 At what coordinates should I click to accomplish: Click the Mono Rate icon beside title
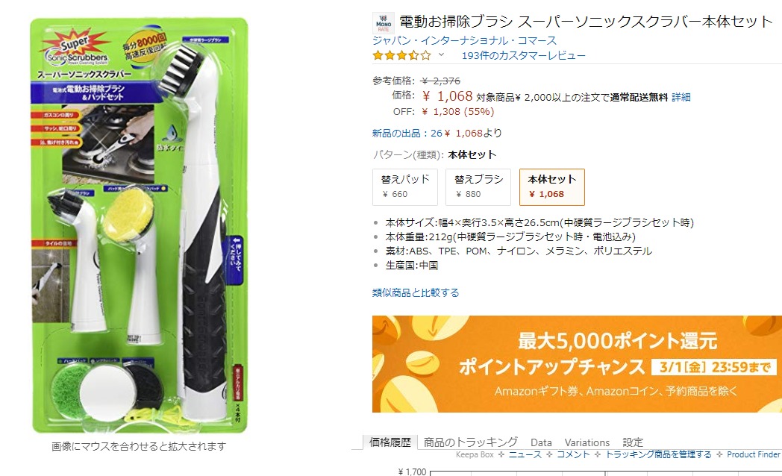point(384,23)
